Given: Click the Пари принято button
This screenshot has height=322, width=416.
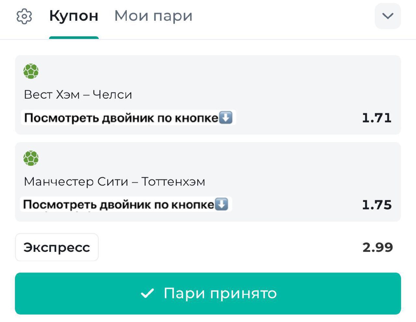Looking at the screenshot, I should pyautogui.click(x=208, y=293).
